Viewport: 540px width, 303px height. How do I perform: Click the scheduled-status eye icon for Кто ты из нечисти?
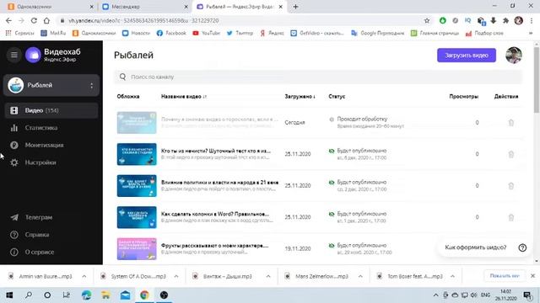point(332,151)
